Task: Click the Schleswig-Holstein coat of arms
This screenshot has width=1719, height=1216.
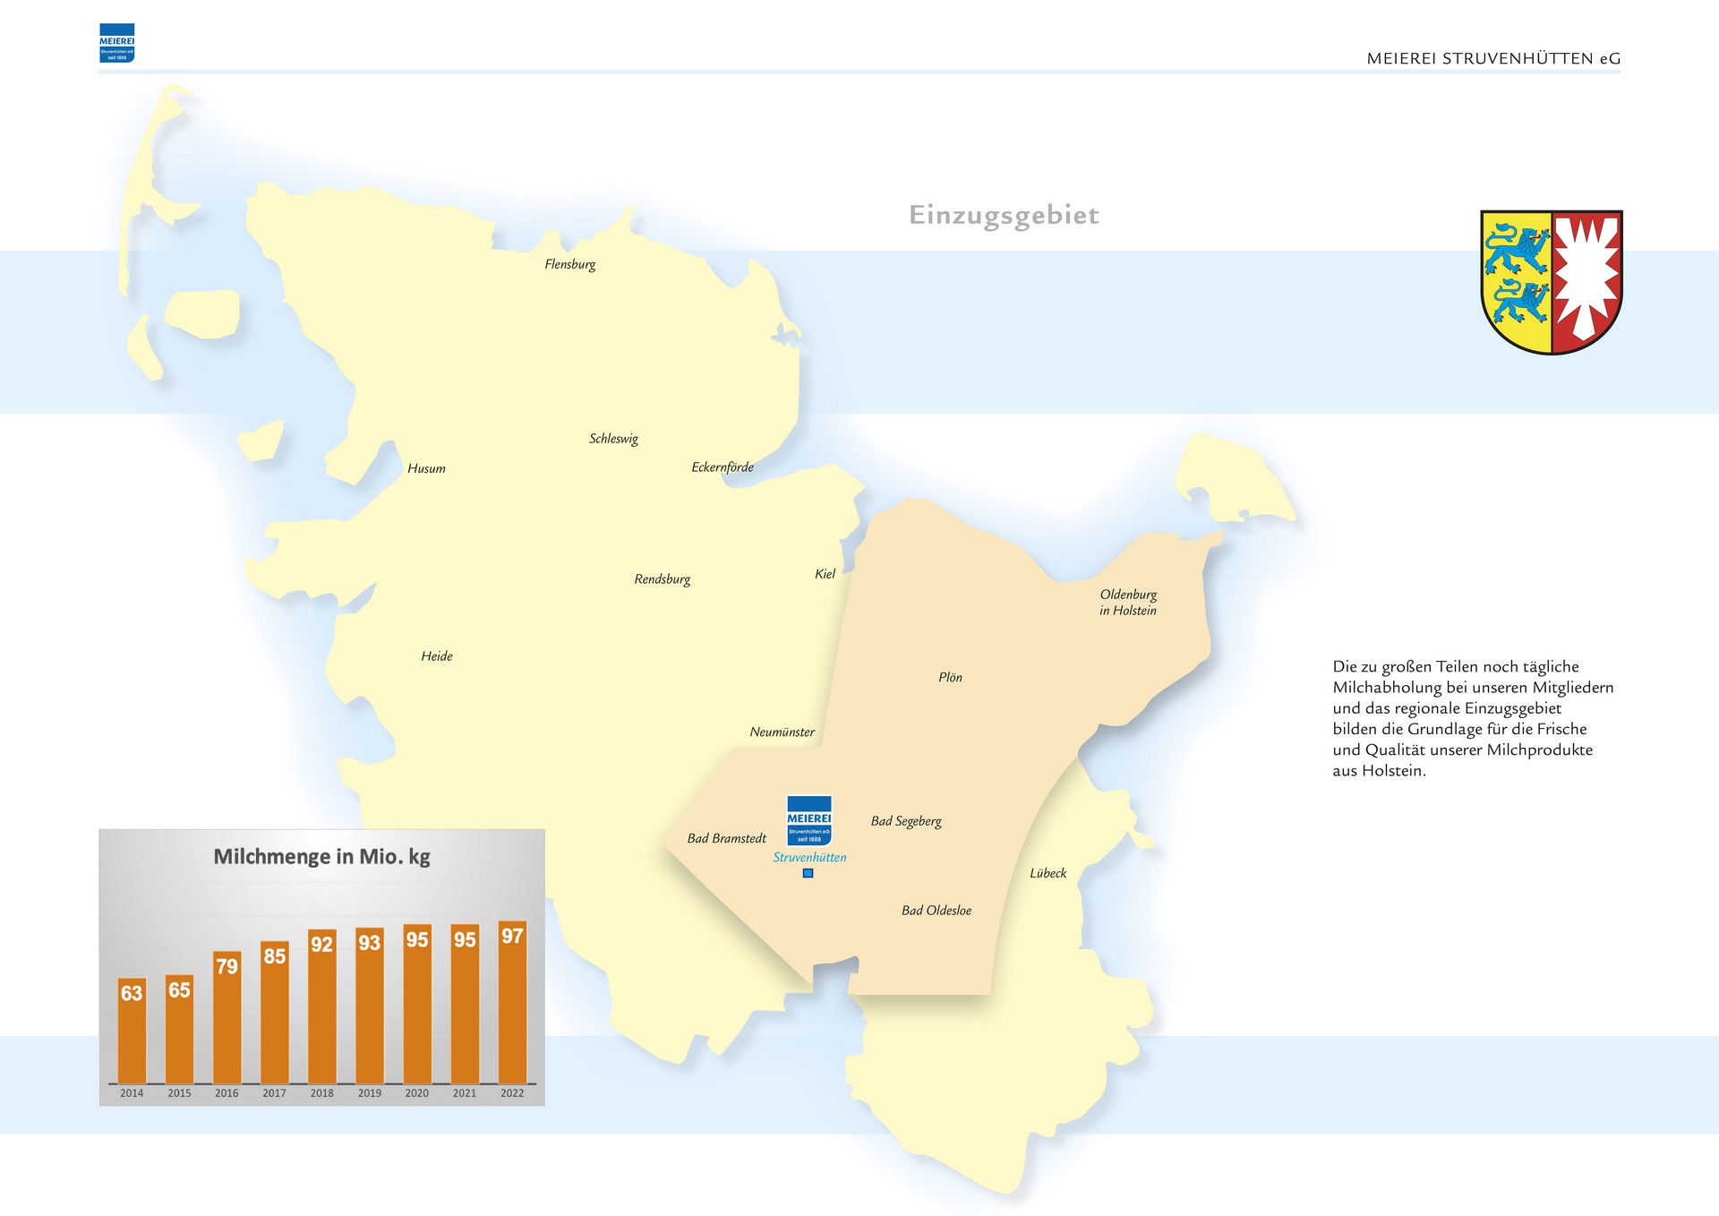Action: [1551, 281]
